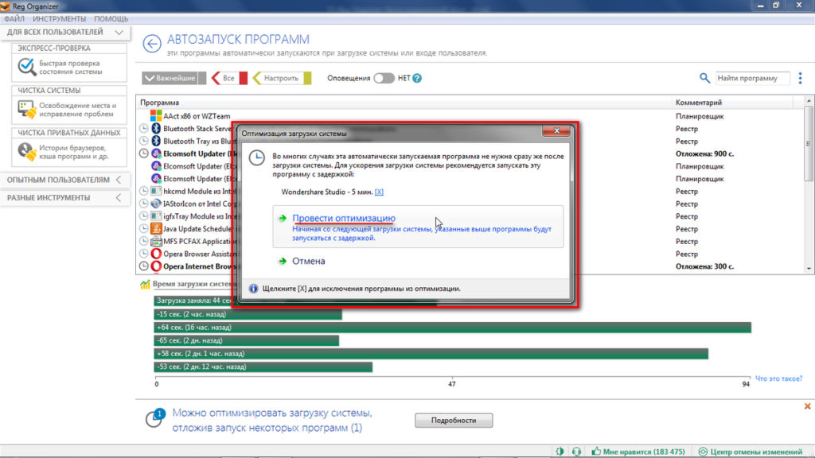
Task: Open Quick system check icon
Action: (26, 67)
